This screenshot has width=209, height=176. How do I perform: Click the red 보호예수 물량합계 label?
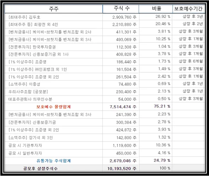click(x=54, y=107)
